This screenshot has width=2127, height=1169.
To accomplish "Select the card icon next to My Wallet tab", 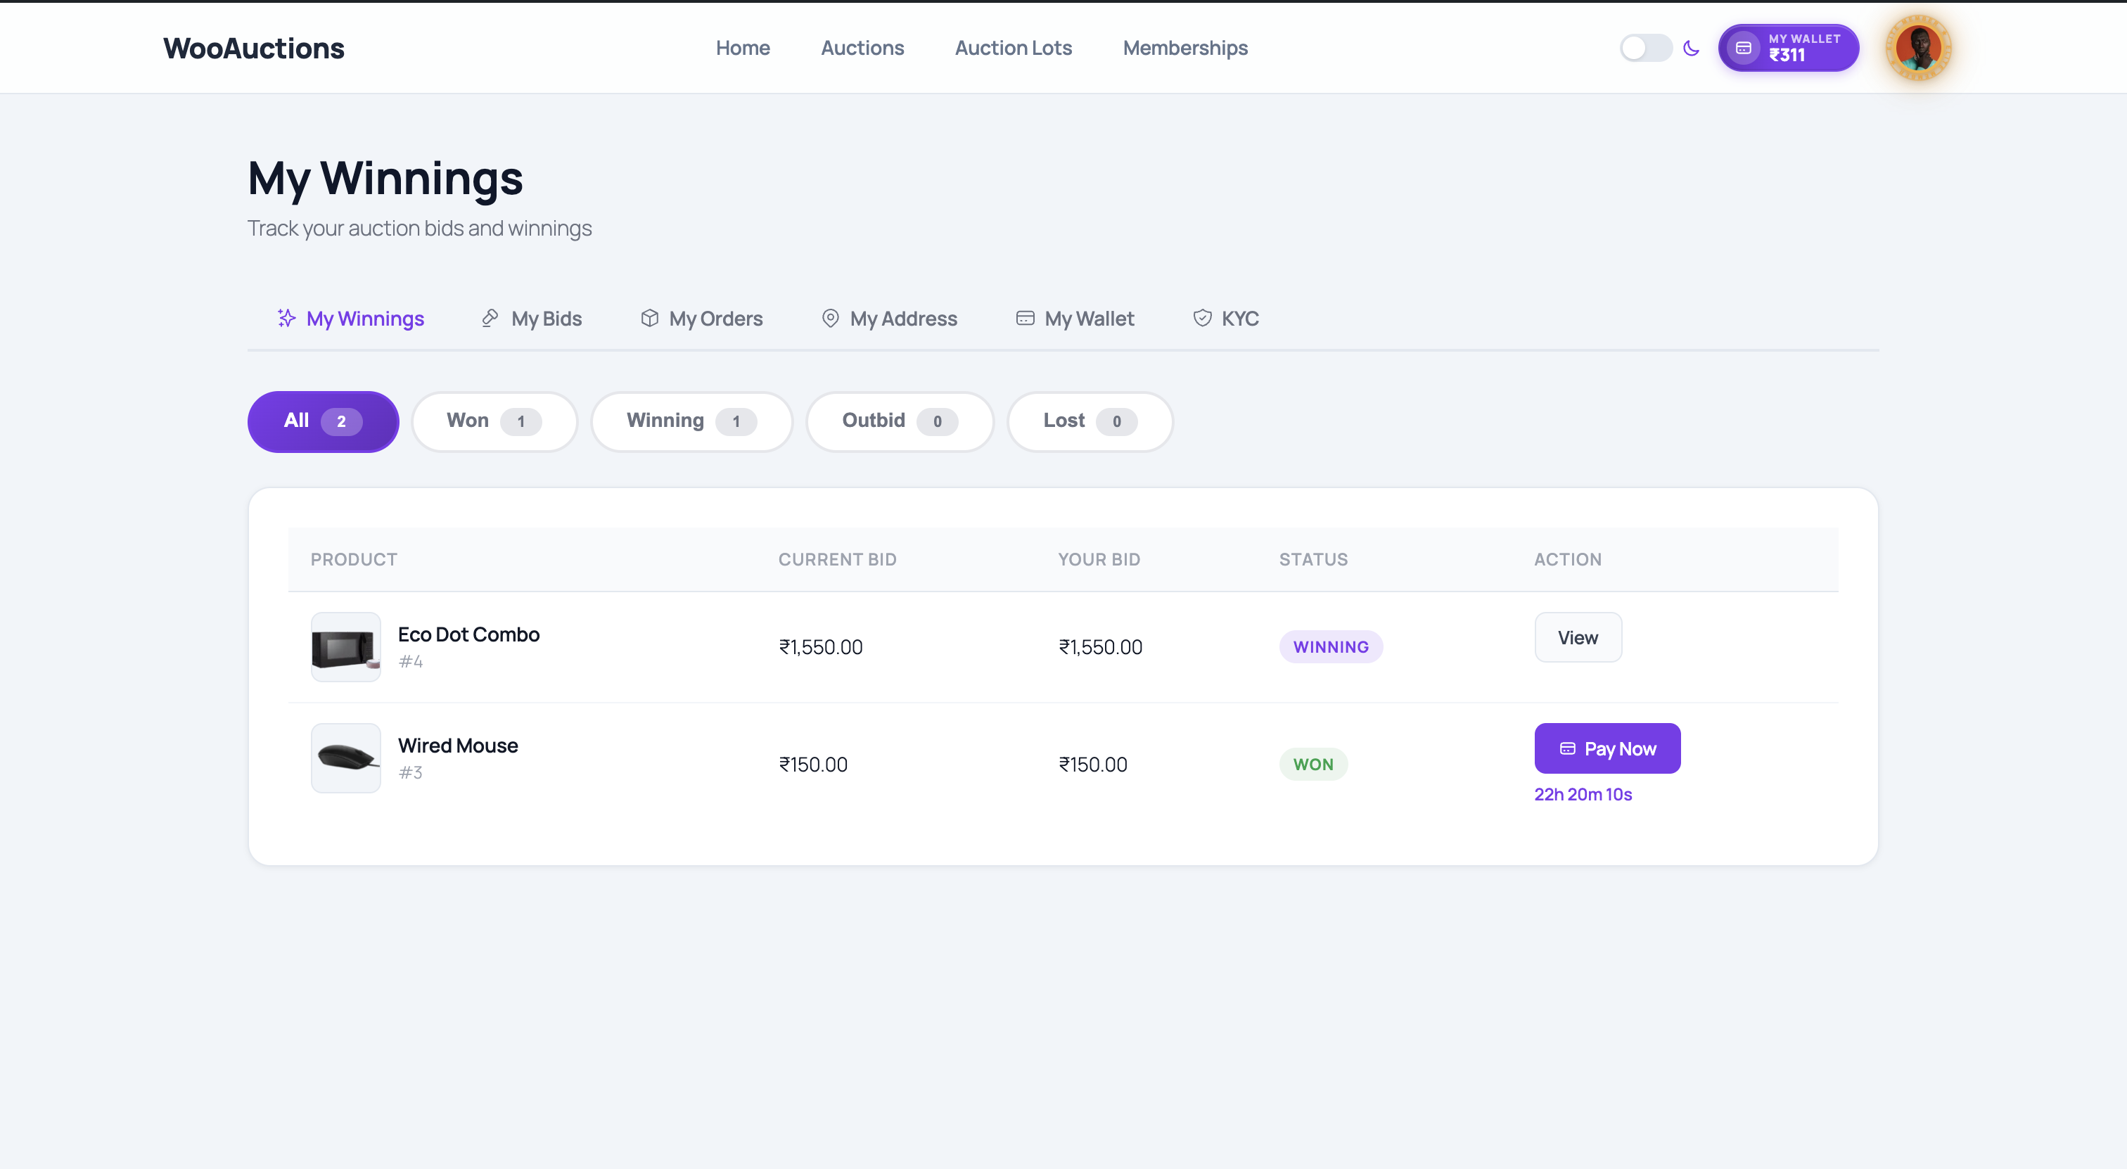I will click(1024, 318).
